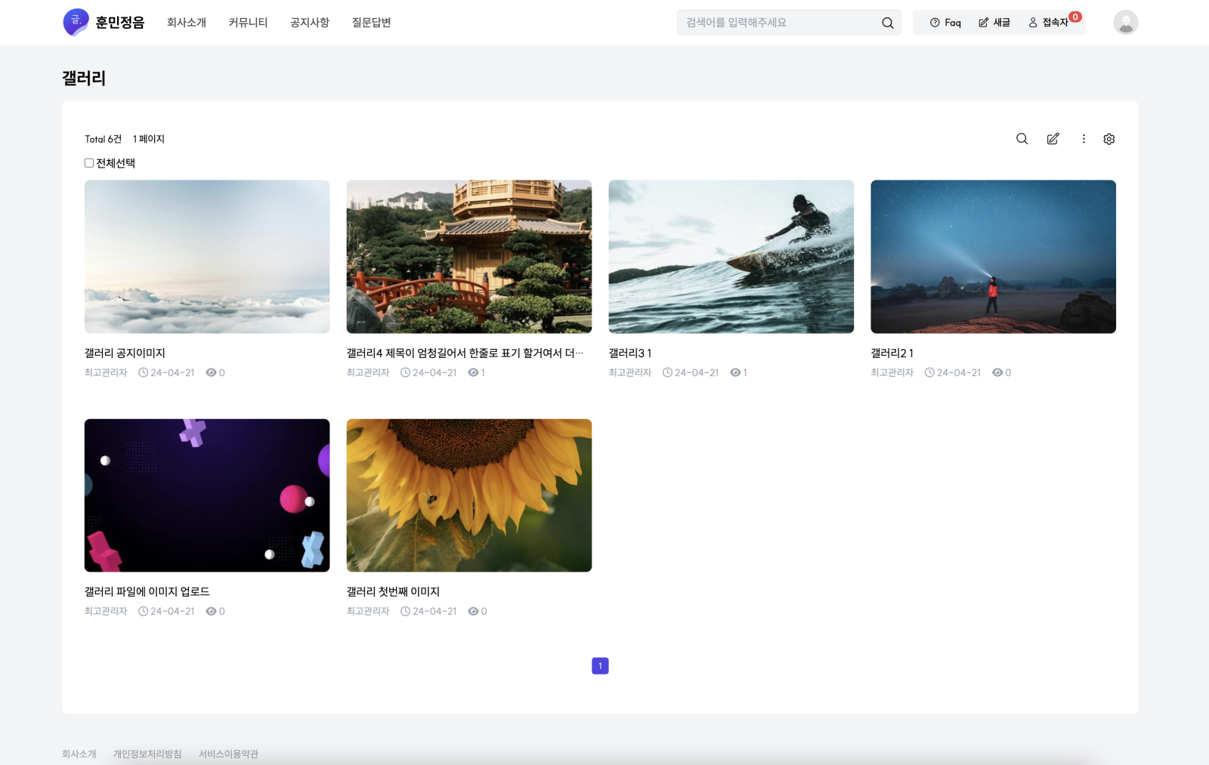Open the 갤러리 첫번째 이미지 post title
1209x765 pixels.
(x=393, y=591)
